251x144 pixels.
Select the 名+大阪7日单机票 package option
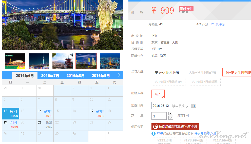(x=205, y=82)
